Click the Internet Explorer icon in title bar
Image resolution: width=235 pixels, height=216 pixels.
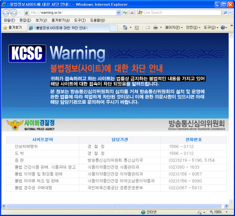click(4, 4)
